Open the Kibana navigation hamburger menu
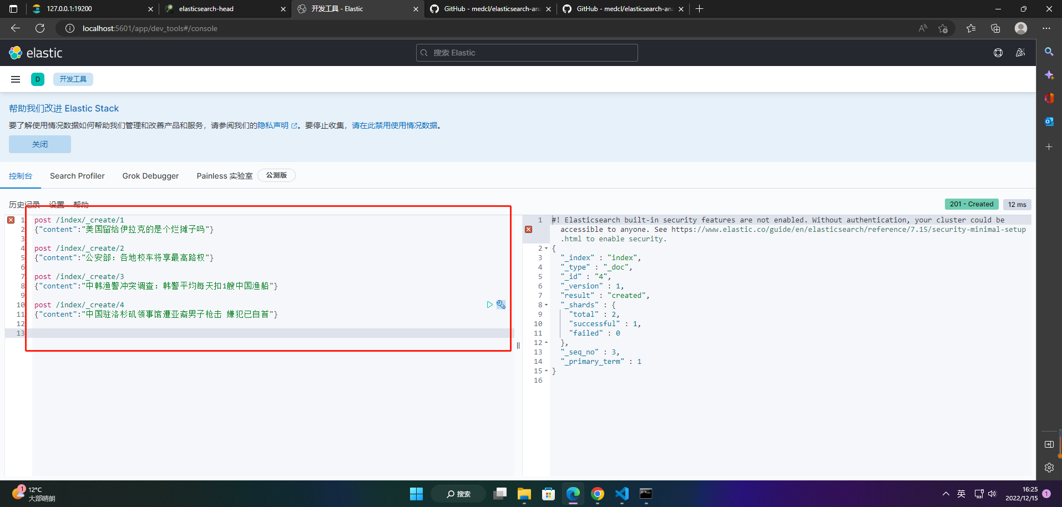Image resolution: width=1062 pixels, height=507 pixels. pyautogui.click(x=16, y=79)
